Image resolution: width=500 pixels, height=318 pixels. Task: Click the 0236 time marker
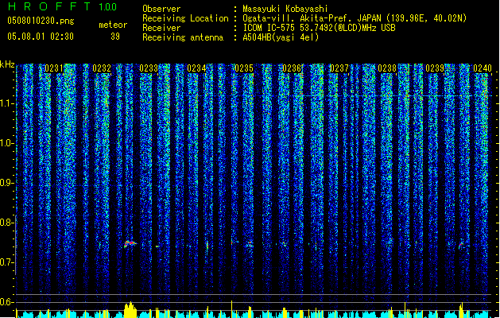click(292, 68)
